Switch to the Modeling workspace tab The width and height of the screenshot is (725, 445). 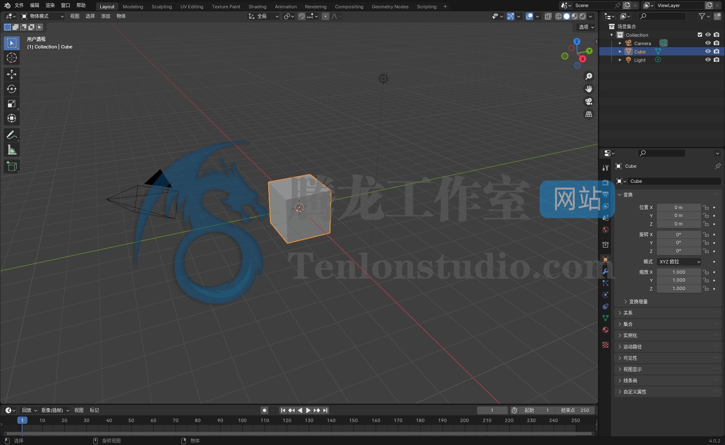pyautogui.click(x=133, y=7)
